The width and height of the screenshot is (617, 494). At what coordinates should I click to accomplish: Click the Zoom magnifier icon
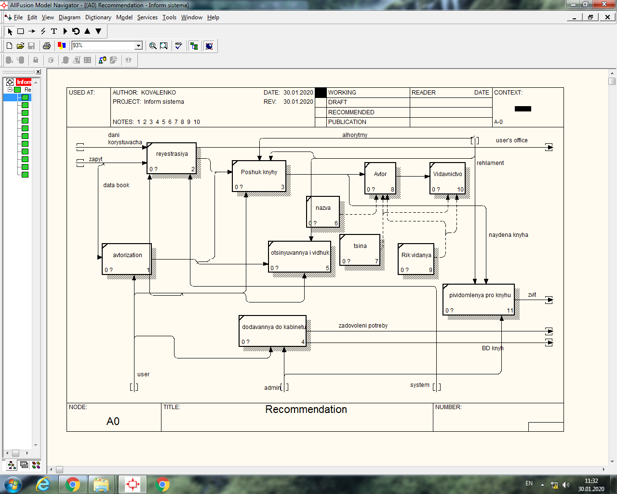click(153, 46)
